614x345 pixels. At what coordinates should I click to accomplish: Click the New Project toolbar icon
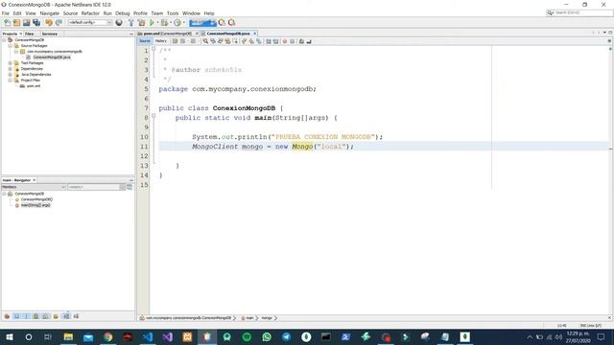17,23
